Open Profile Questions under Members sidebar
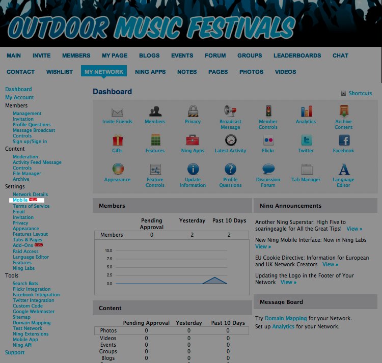Viewport: 382px width, 363px height. tap(32, 125)
